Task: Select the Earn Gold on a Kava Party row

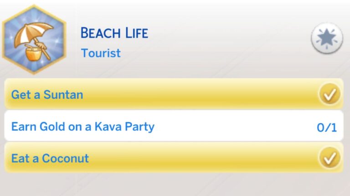Action: (x=173, y=126)
